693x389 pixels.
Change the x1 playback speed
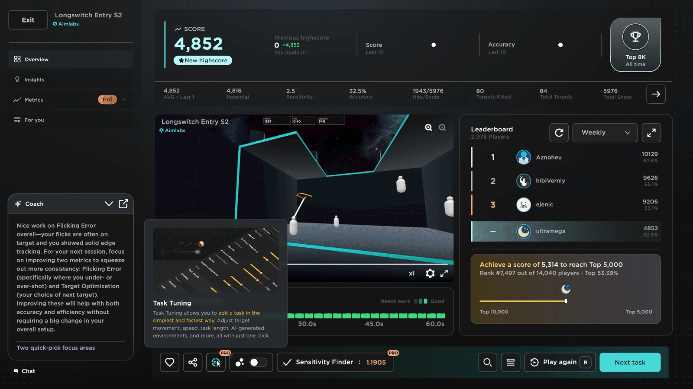point(411,274)
